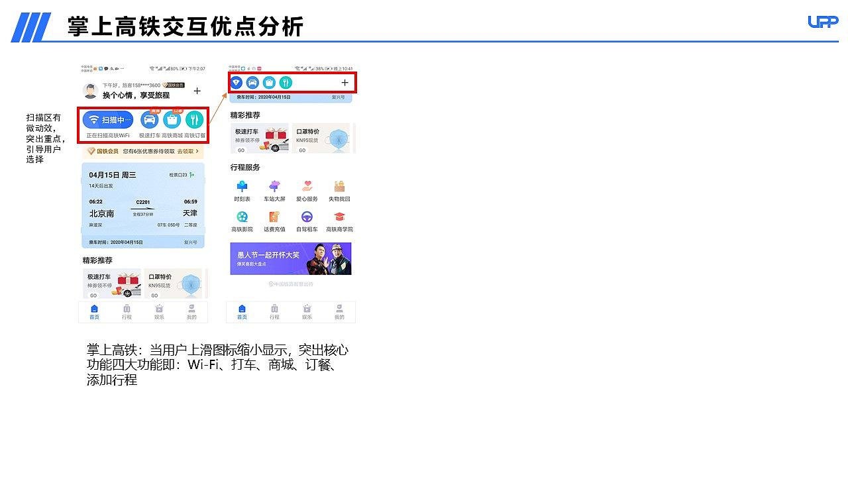Tap the 高铁订餐 fork-knife icon in left phone
This screenshot has width=848, height=477.
194,120
